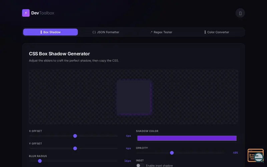Select the Box Shadow tab
The width and height of the screenshot is (267, 167).
[x=50, y=32]
